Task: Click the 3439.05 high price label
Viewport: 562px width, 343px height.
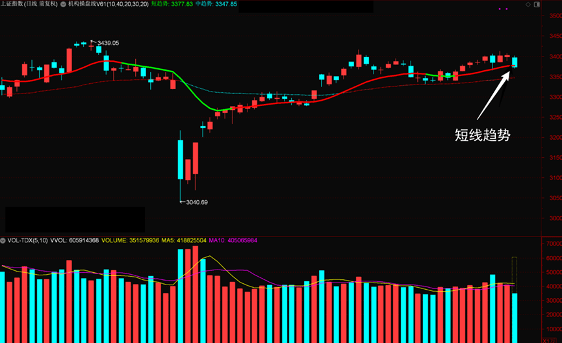Action: pyautogui.click(x=108, y=43)
